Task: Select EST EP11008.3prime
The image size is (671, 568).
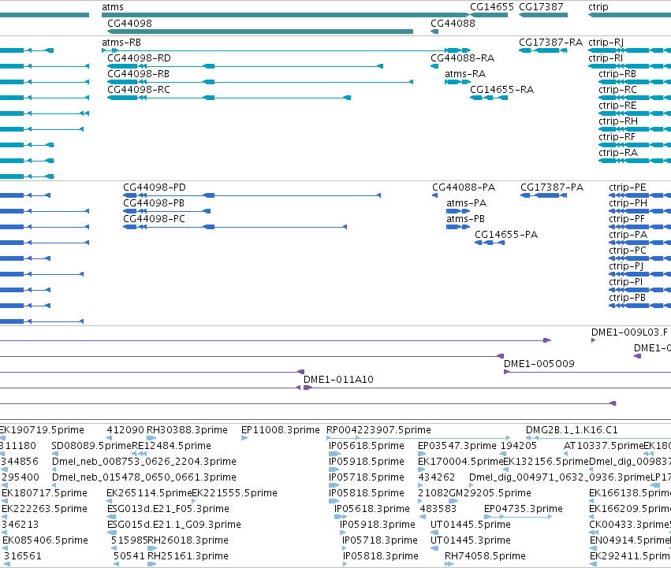Action: [x=244, y=438]
